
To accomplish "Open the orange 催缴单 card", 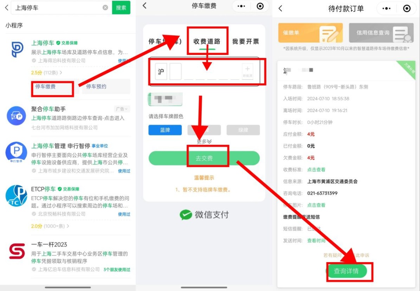I will 310,33.
